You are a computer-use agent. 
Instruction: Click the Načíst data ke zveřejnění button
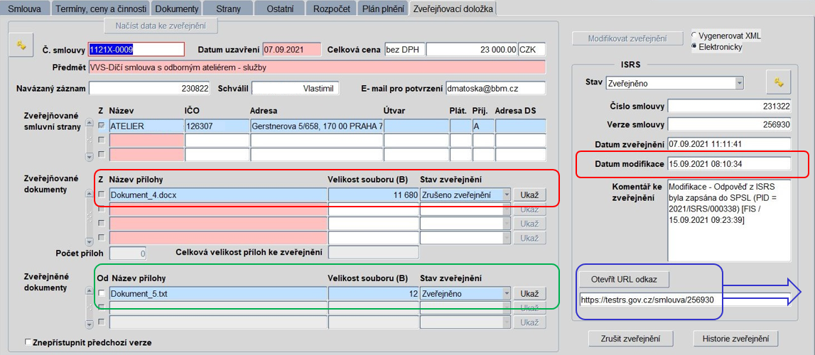tap(161, 25)
